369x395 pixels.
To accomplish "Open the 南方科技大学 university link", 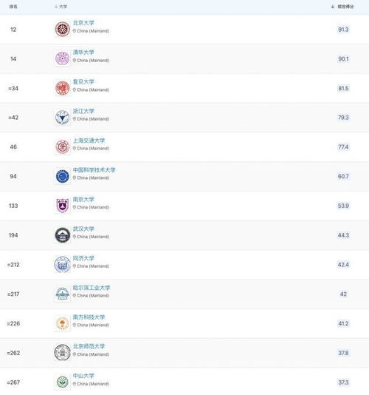I will tap(89, 317).
